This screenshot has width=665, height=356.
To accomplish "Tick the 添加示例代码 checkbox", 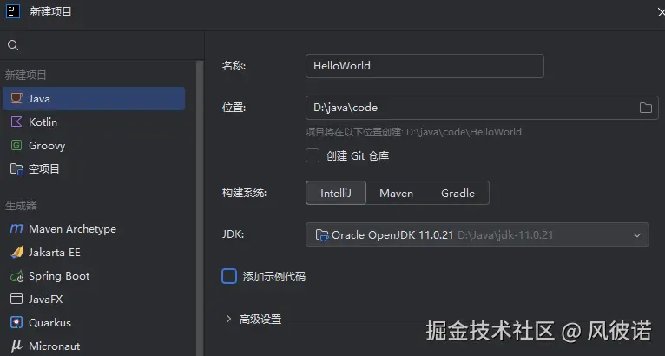I will [x=229, y=276].
